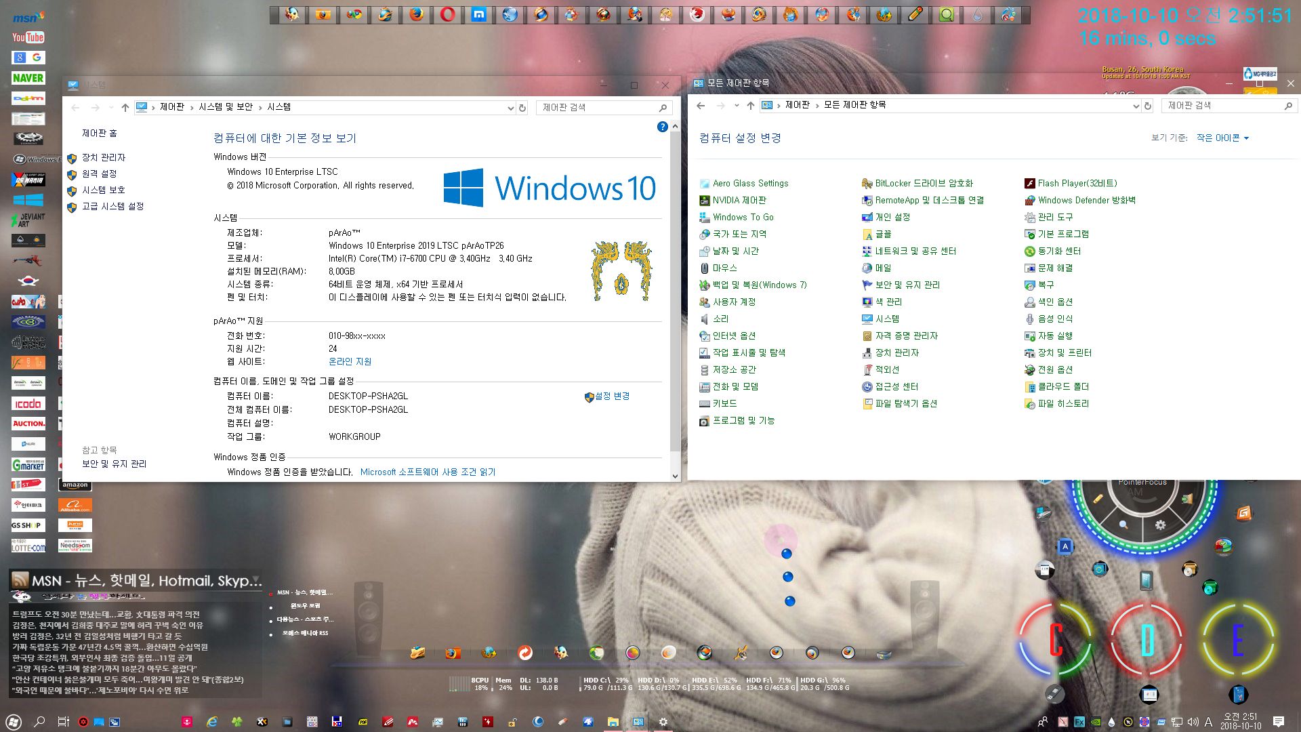
Task: Click 시스템 보호 sidebar link
Action: pyautogui.click(x=104, y=190)
